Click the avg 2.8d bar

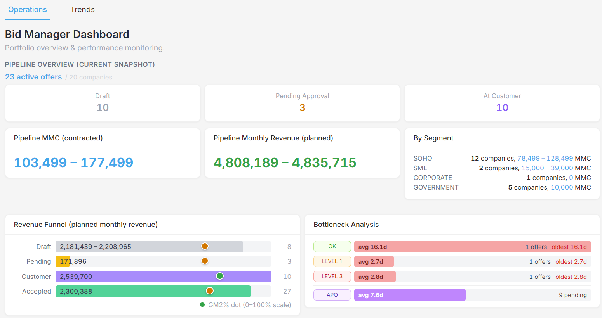pyautogui.click(x=375, y=277)
